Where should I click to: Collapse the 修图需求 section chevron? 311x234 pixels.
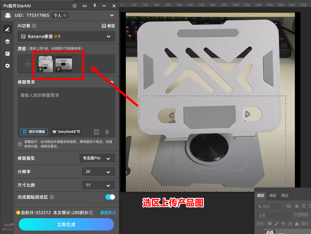[x=112, y=82]
